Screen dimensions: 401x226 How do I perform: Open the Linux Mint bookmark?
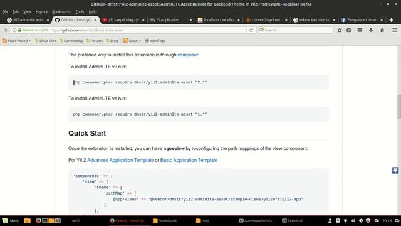click(x=46, y=41)
